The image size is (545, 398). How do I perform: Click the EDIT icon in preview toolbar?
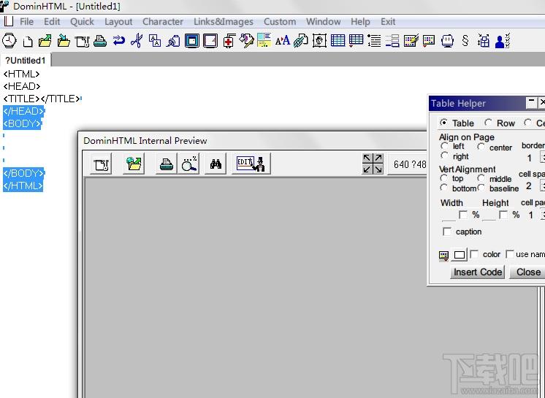click(251, 164)
